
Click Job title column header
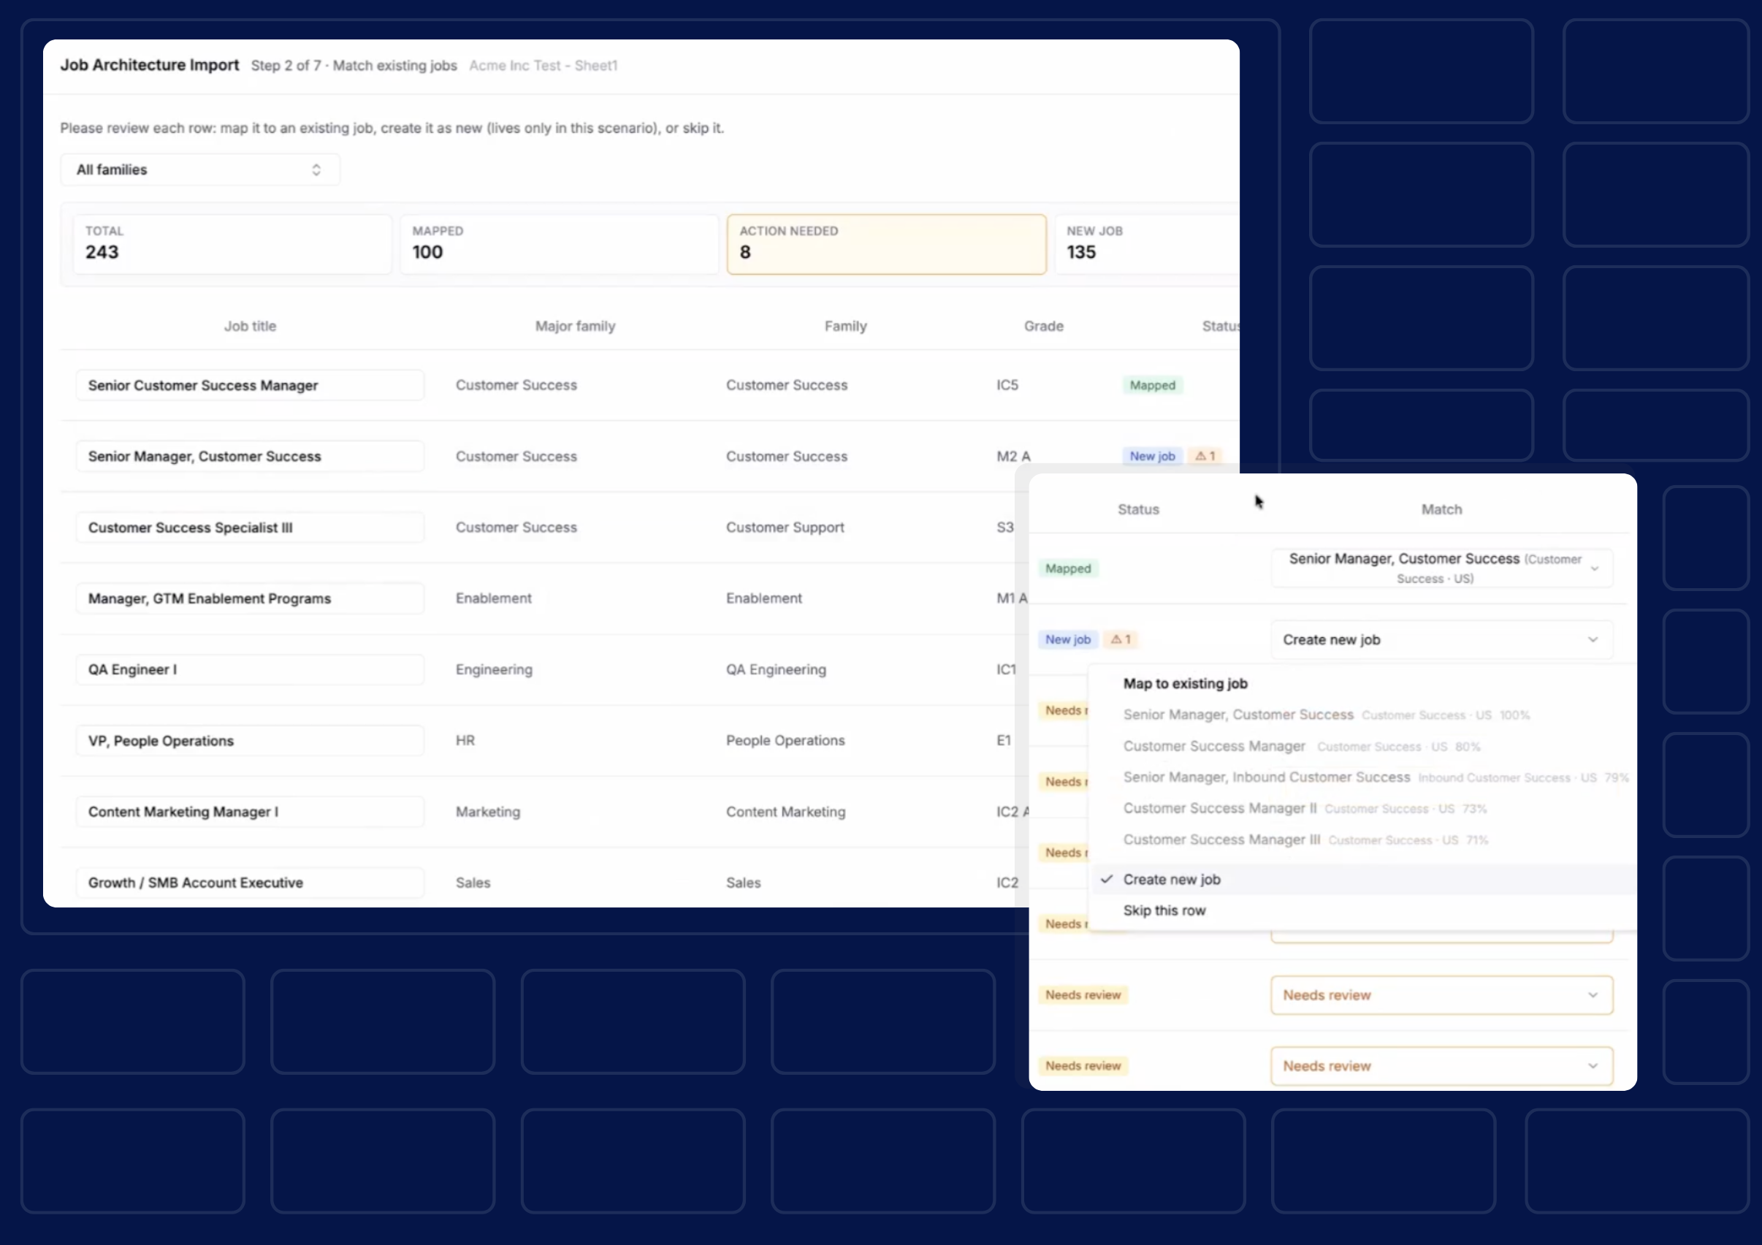[x=250, y=326]
